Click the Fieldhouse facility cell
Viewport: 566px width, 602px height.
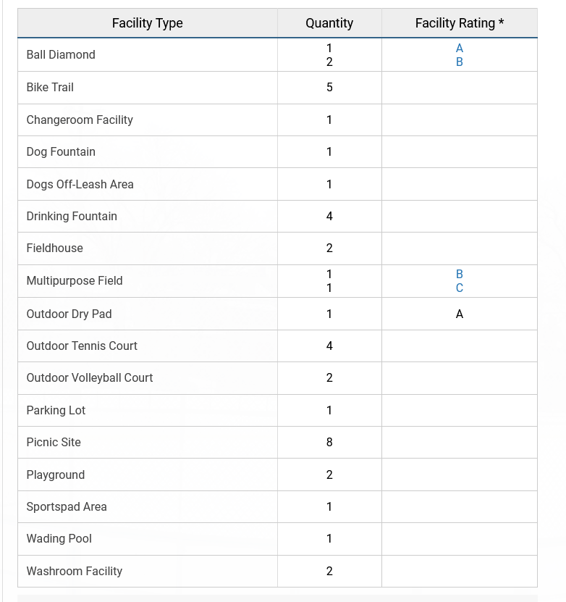point(55,248)
